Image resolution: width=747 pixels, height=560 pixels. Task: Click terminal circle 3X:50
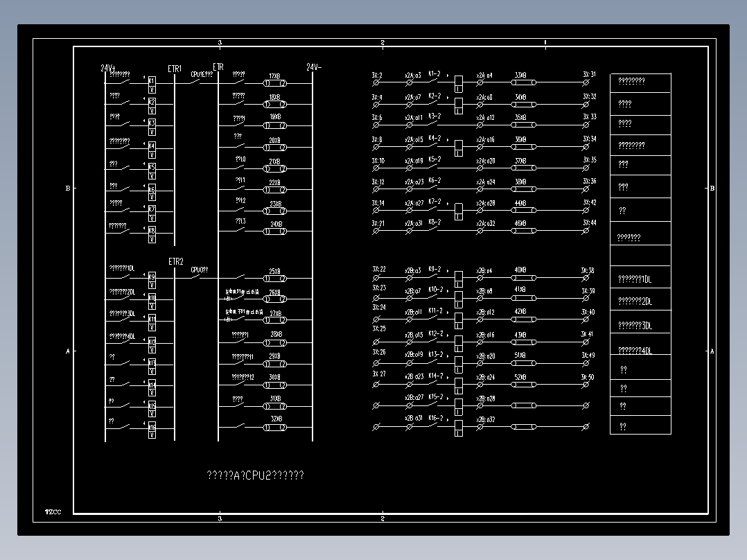coord(586,384)
